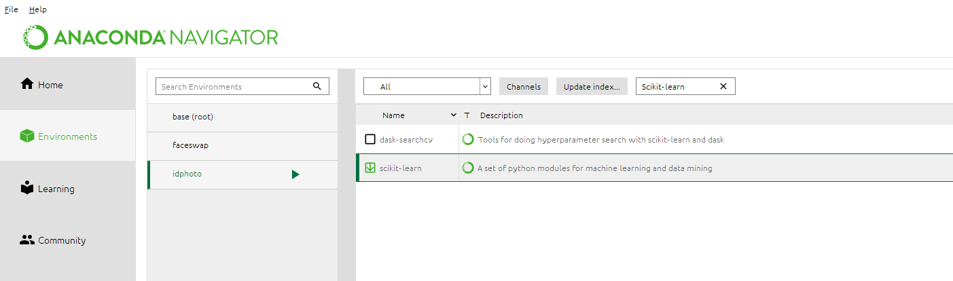Click the magnifier icon in Search Environments
The width and height of the screenshot is (953, 281).
pos(317,86)
